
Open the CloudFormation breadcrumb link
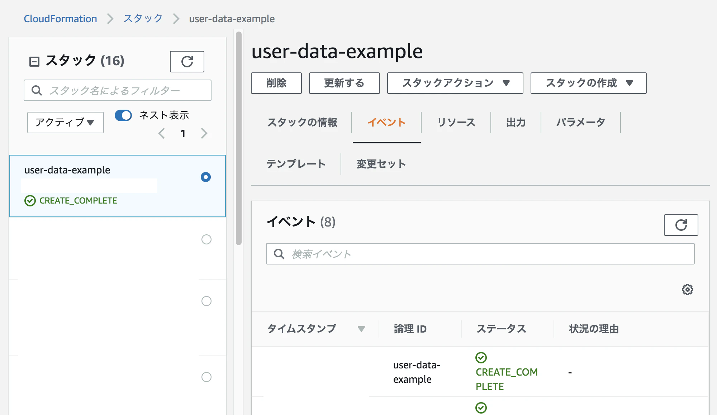tap(60, 19)
